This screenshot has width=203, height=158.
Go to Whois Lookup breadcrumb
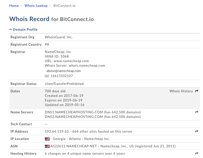tap(36, 6)
